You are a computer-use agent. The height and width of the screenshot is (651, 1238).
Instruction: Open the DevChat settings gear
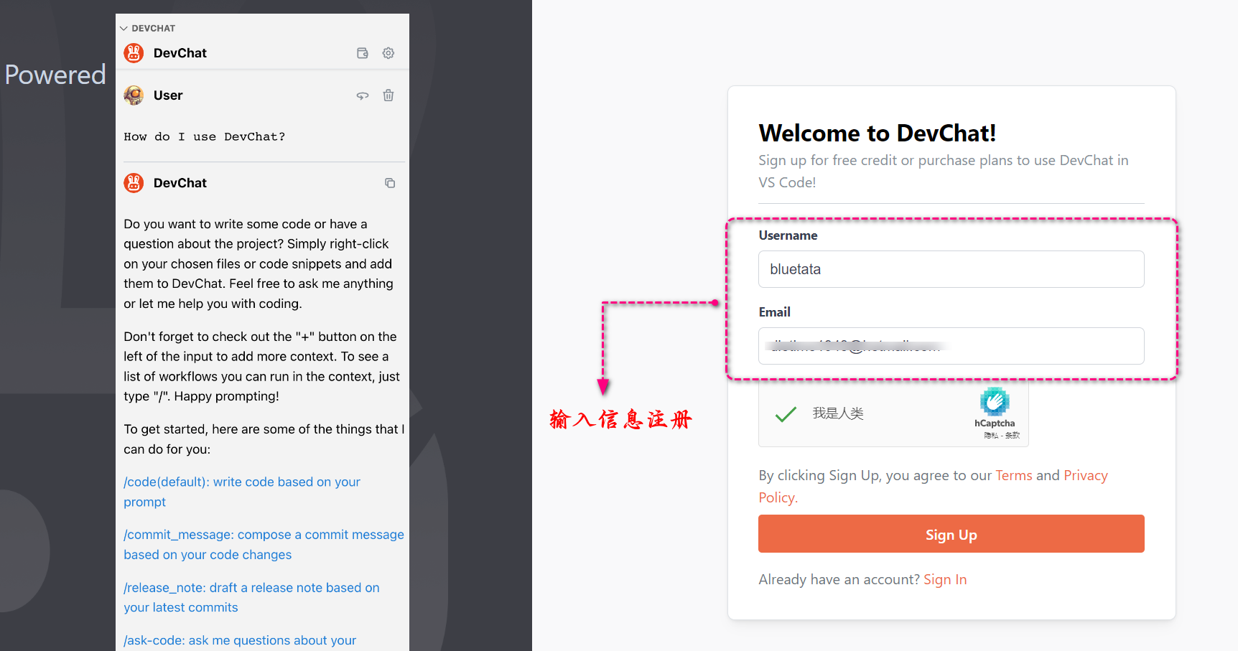click(x=388, y=52)
